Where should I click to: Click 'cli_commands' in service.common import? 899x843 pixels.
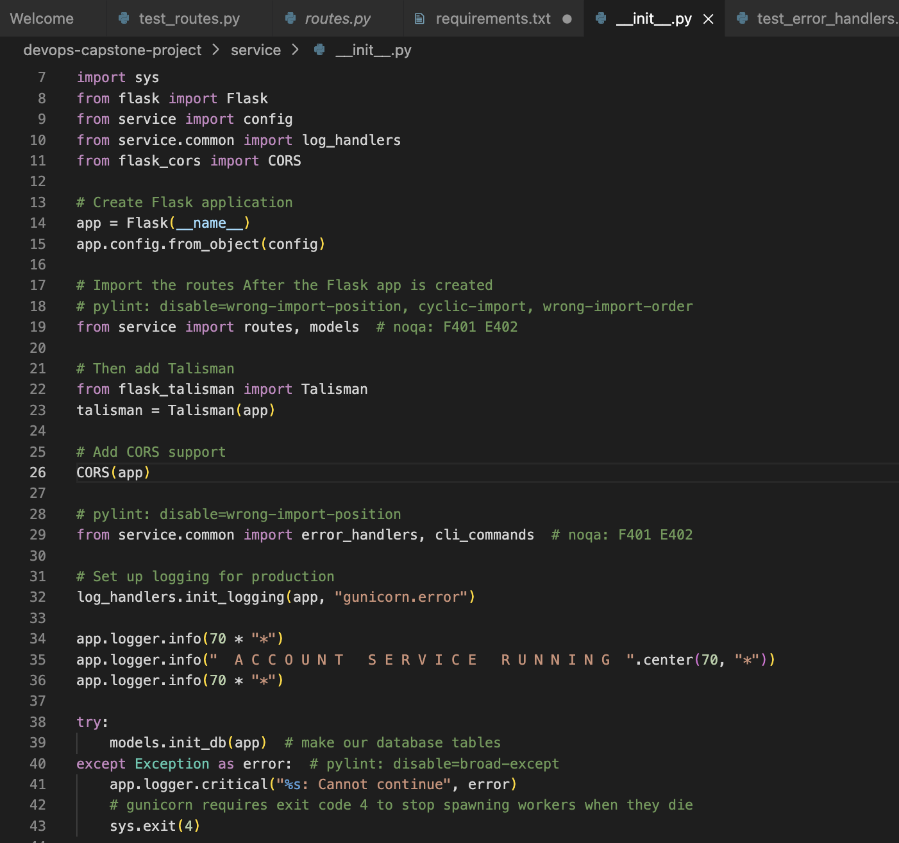point(485,535)
